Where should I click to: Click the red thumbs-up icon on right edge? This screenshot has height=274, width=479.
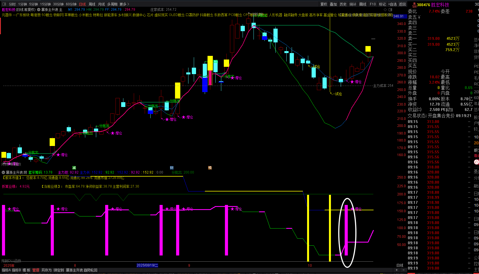tap(476, 162)
